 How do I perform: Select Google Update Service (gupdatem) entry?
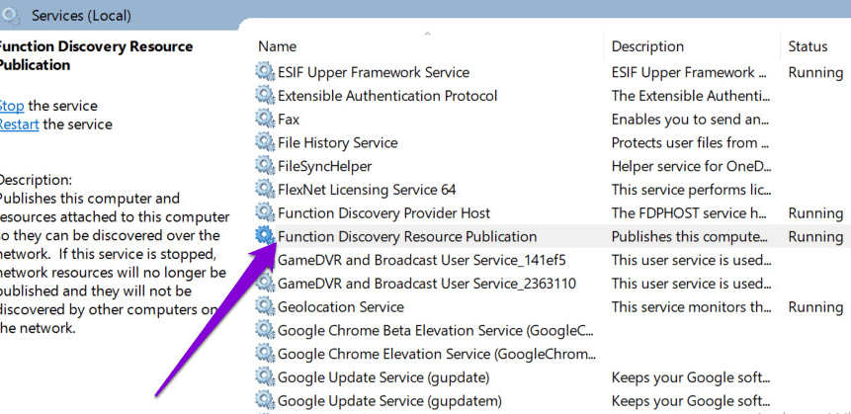point(389,400)
